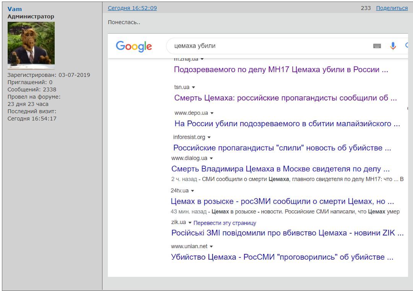Click "23 дня 23 часа" text
The height and width of the screenshot is (291, 413).
click(28, 104)
